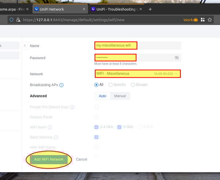The width and height of the screenshot is (220, 180).
Task: Click the Name input field
Action: click(x=138, y=46)
